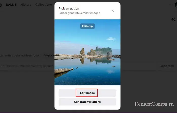The image size is (177, 113).
Task: Focus the image description prompt field
Action: coord(25,66)
